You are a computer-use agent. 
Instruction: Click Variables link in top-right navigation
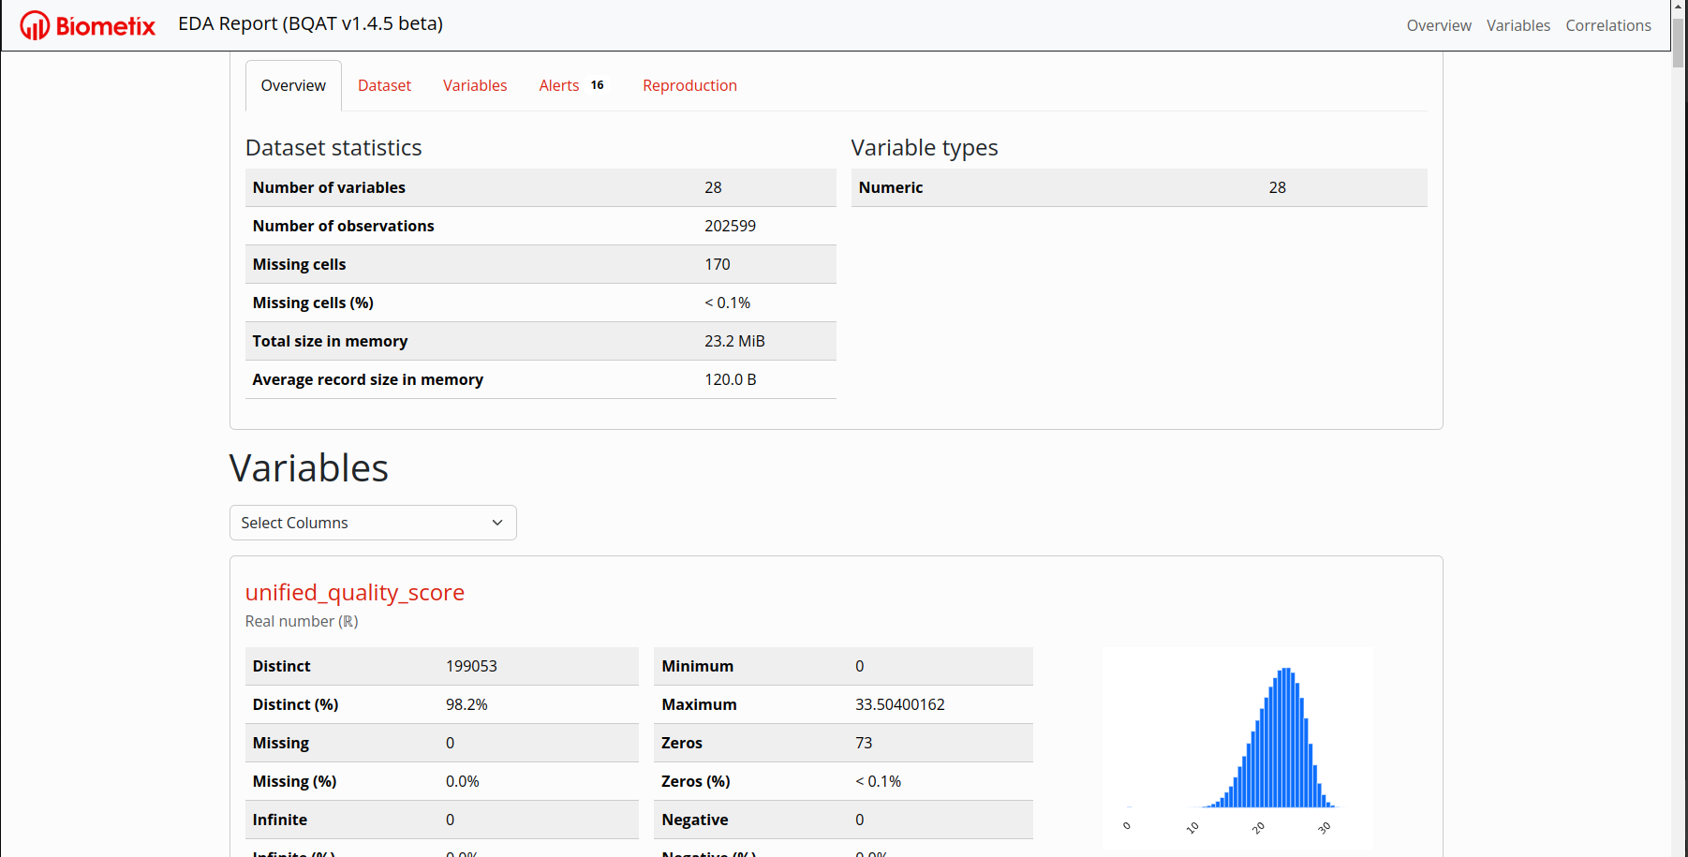[1518, 25]
